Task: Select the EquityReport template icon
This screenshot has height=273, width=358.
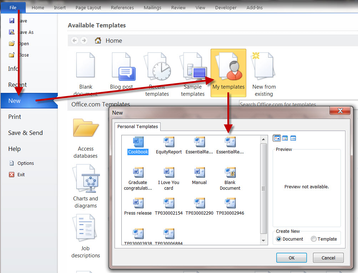Action: coord(169,142)
